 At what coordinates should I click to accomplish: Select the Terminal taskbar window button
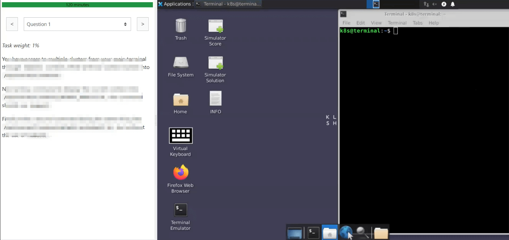229,4
